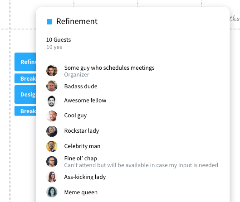This screenshot has width=240, height=202.
Task: Click the blue Refinement color square
Action: coord(49,22)
